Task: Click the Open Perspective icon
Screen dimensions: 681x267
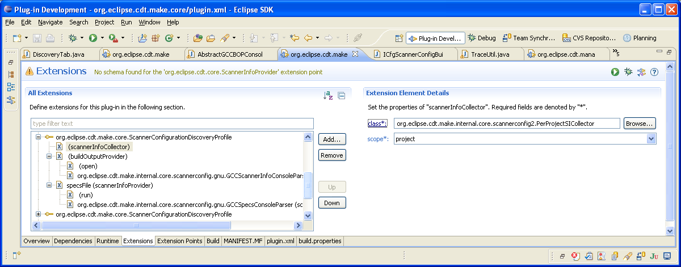Action: tap(399, 38)
